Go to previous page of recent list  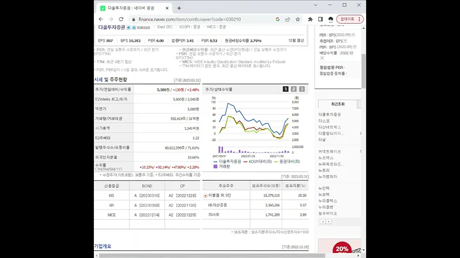tap(323, 222)
